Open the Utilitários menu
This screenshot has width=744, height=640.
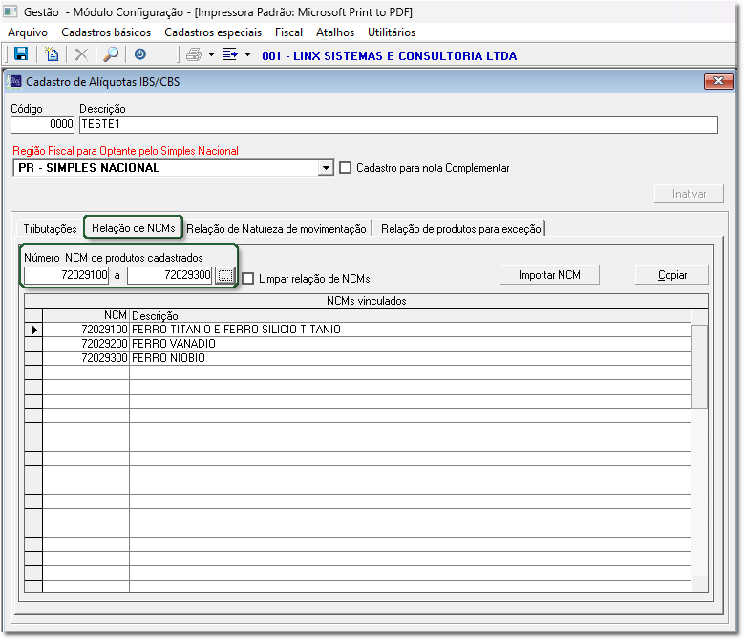(x=392, y=32)
